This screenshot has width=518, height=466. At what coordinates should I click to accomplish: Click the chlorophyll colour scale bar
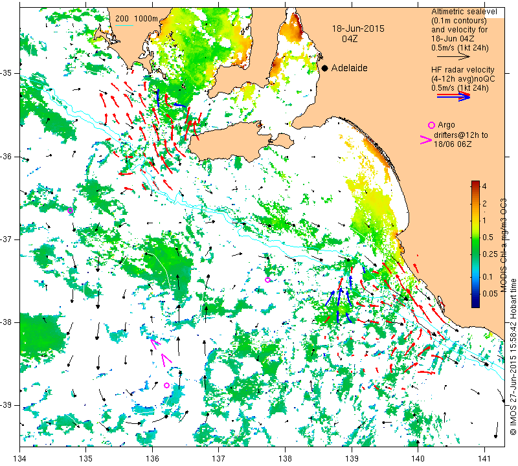coord(475,244)
